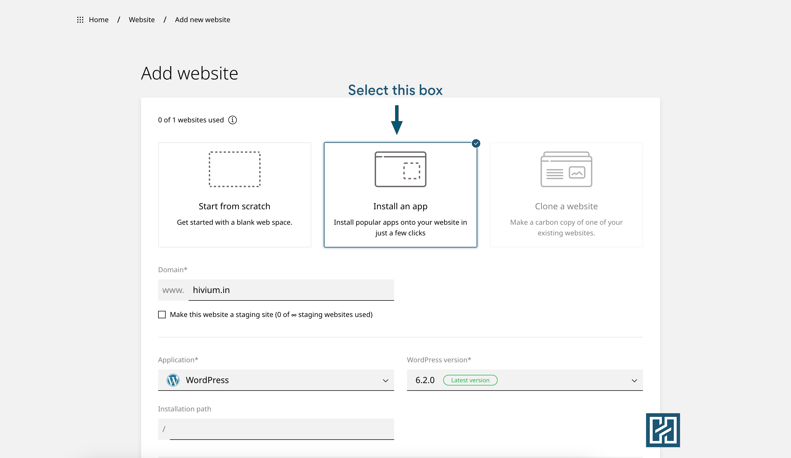Image resolution: width=791 pixels, height=458 pixels.
Task: Click the apps grid icon beside Home
Action: 80,20
